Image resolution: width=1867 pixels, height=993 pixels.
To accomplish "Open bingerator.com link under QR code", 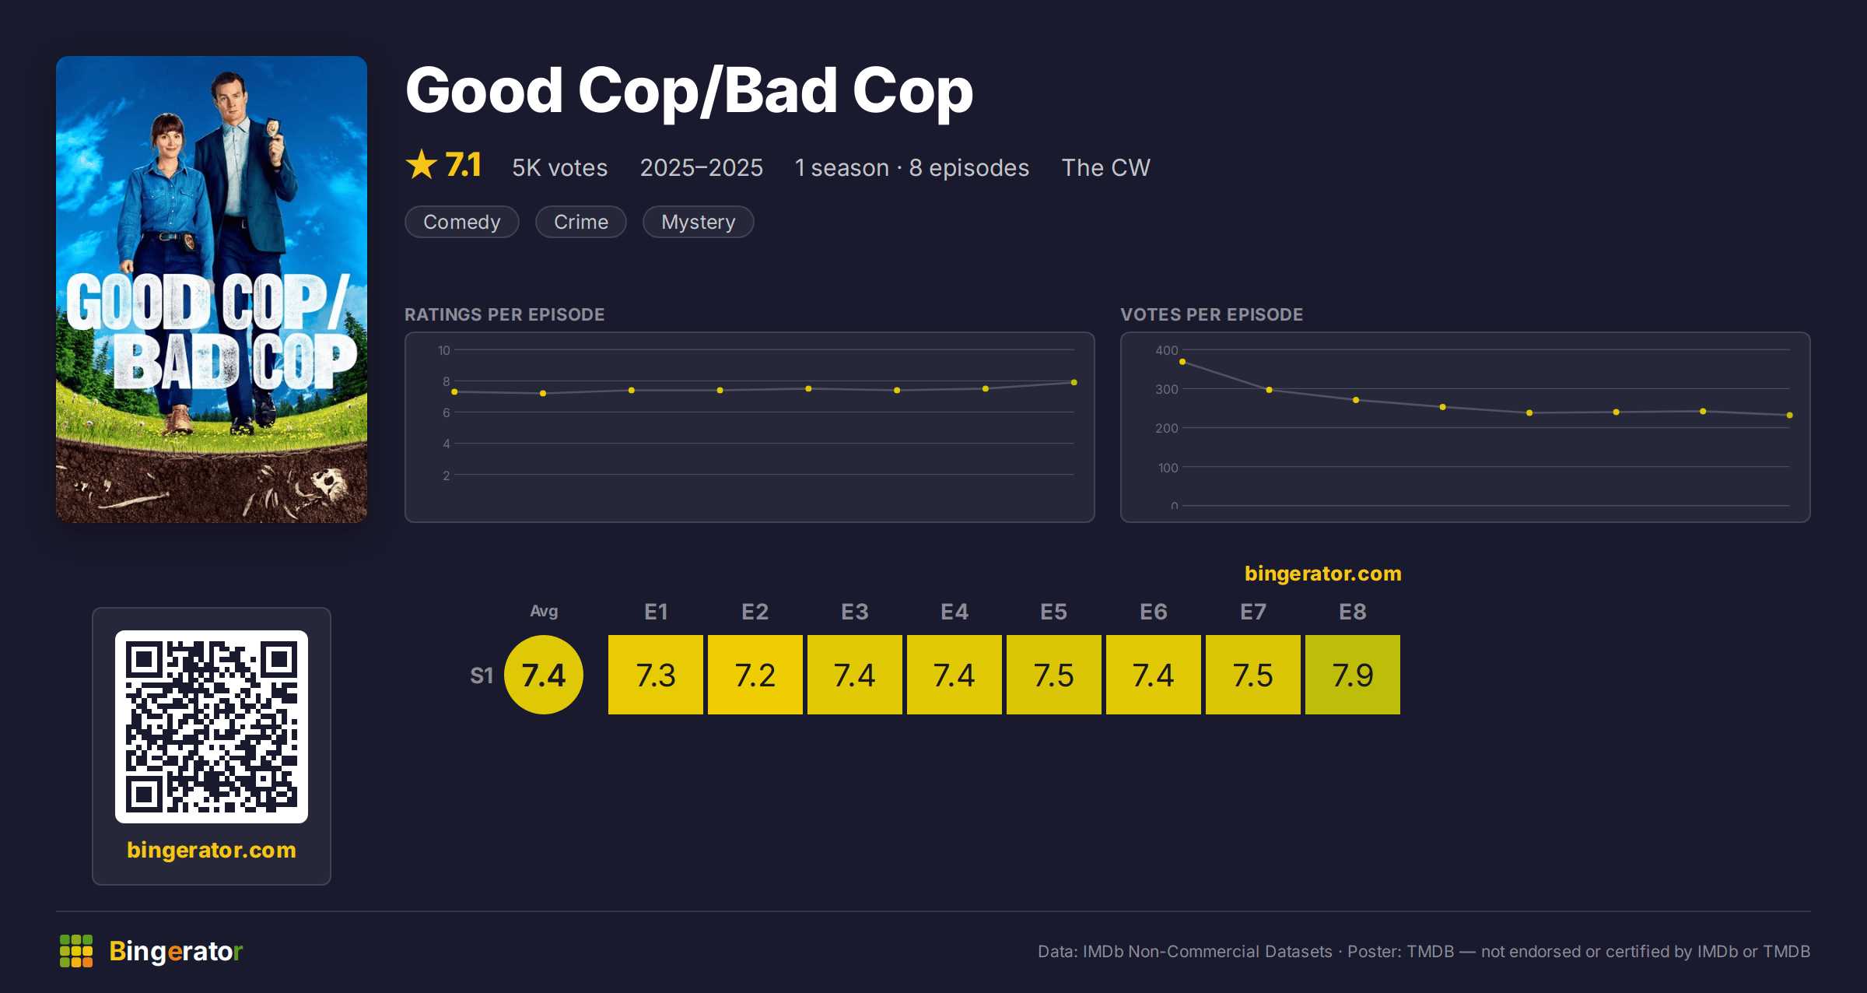I will point(212,850).
